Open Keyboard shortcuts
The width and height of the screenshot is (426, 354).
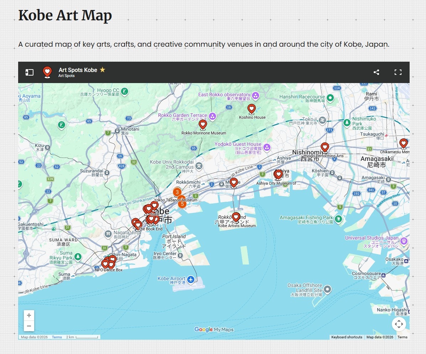point(347,337)
